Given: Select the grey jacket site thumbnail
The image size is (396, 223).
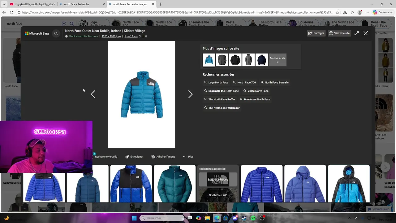Looking at the screenshot, I should click(222, 59).
